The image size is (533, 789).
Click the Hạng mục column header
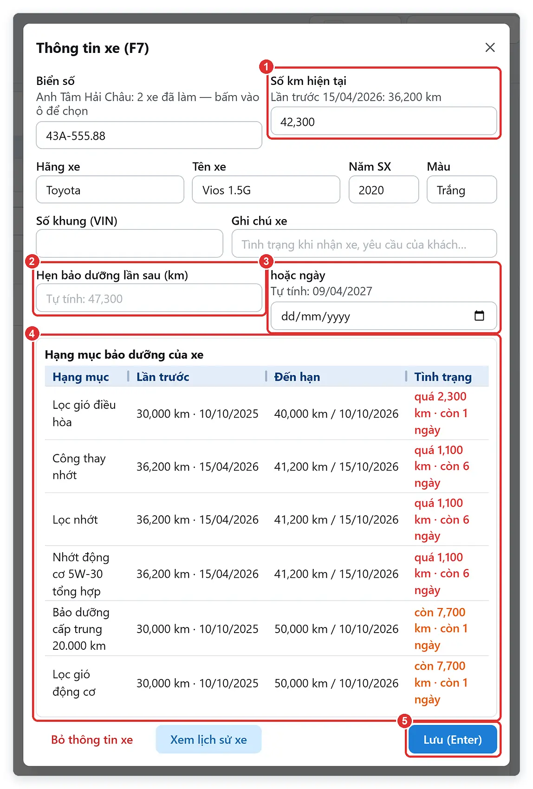tap(81, 376)
